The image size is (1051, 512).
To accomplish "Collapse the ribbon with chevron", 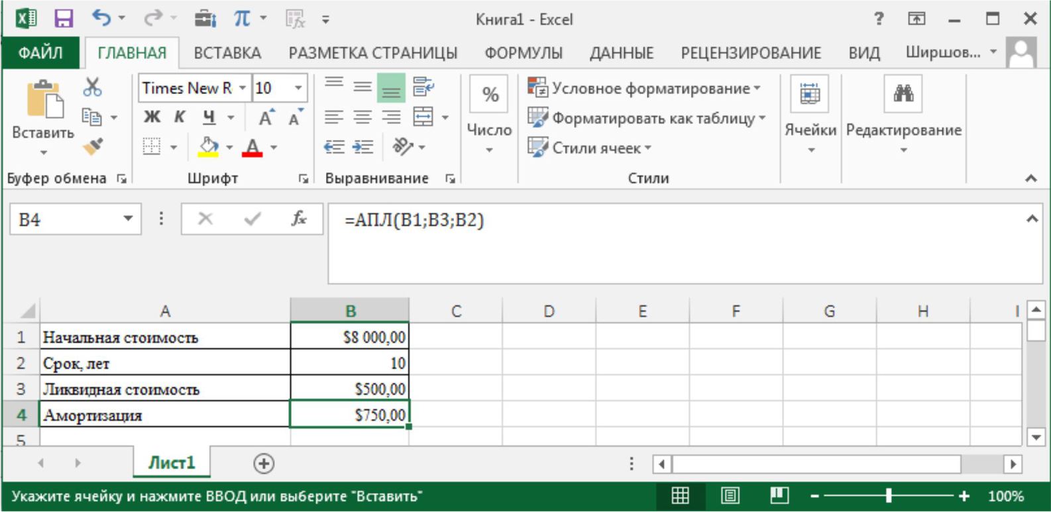I will tap(1031, 178).
